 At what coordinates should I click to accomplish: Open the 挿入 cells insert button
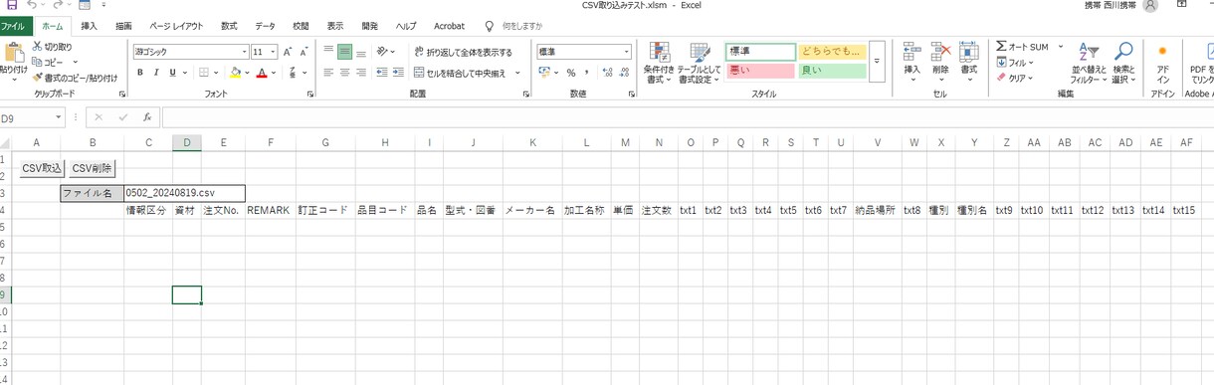click(x=912, y=63)
